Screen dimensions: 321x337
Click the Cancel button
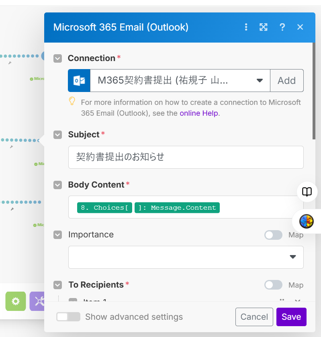click(254, 317)
